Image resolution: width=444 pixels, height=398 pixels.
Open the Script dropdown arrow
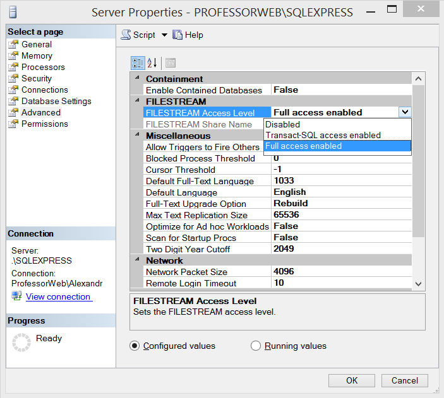tap(164, 35)
